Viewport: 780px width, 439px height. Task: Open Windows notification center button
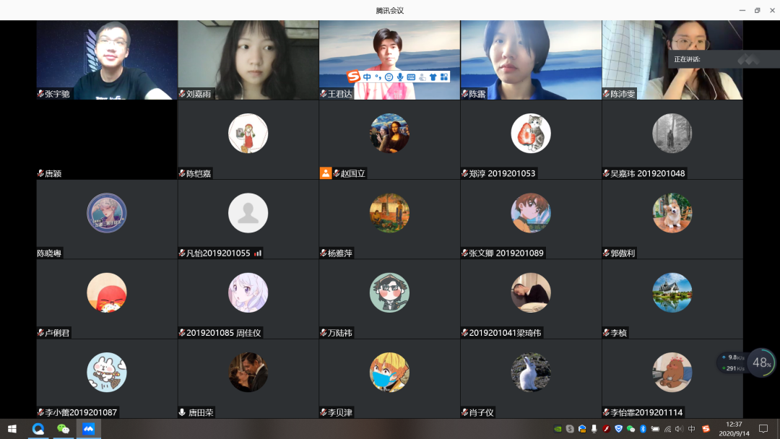(x=763, y=429)
